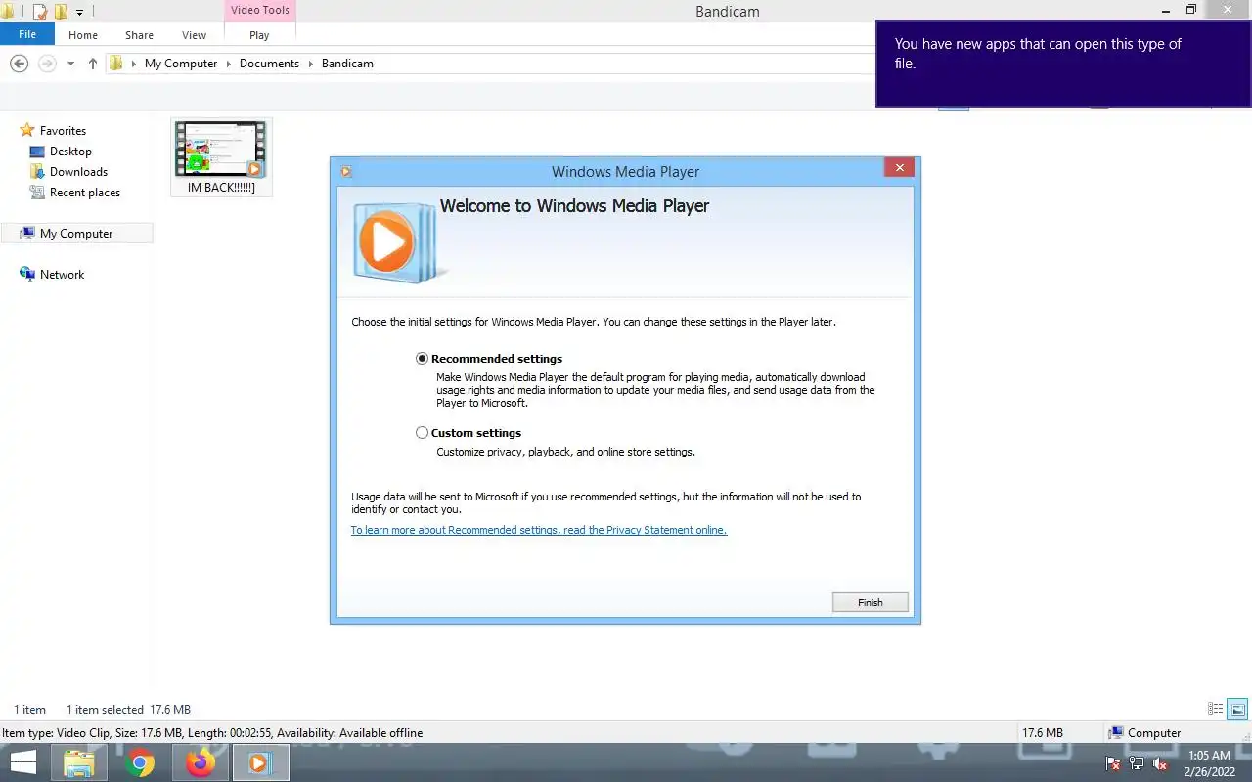
Task: Close the Windows Media Player dialog
Action: pos(899,168)
